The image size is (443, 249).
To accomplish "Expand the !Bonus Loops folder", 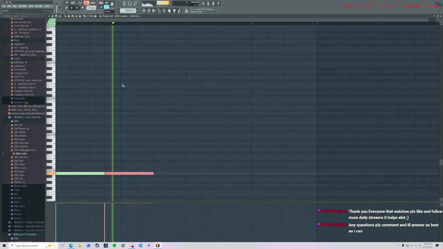I will [x=20, y=186].
